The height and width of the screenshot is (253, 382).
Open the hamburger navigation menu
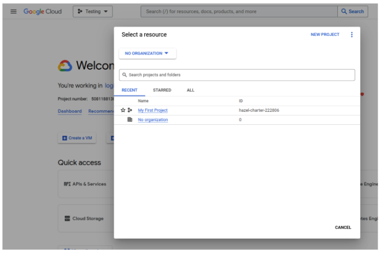click(x=14, y=11)
